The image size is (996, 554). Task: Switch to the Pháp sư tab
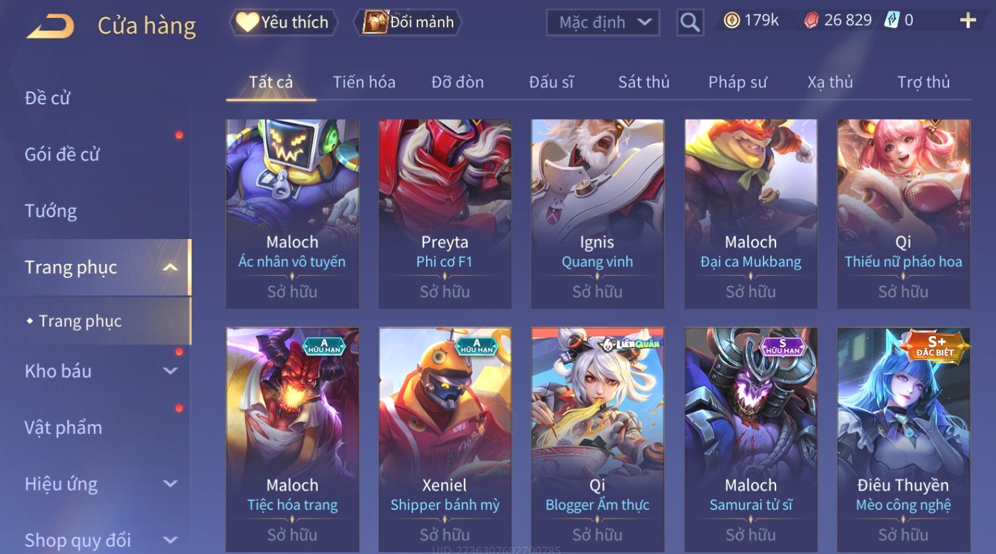(x=738, y=82)
